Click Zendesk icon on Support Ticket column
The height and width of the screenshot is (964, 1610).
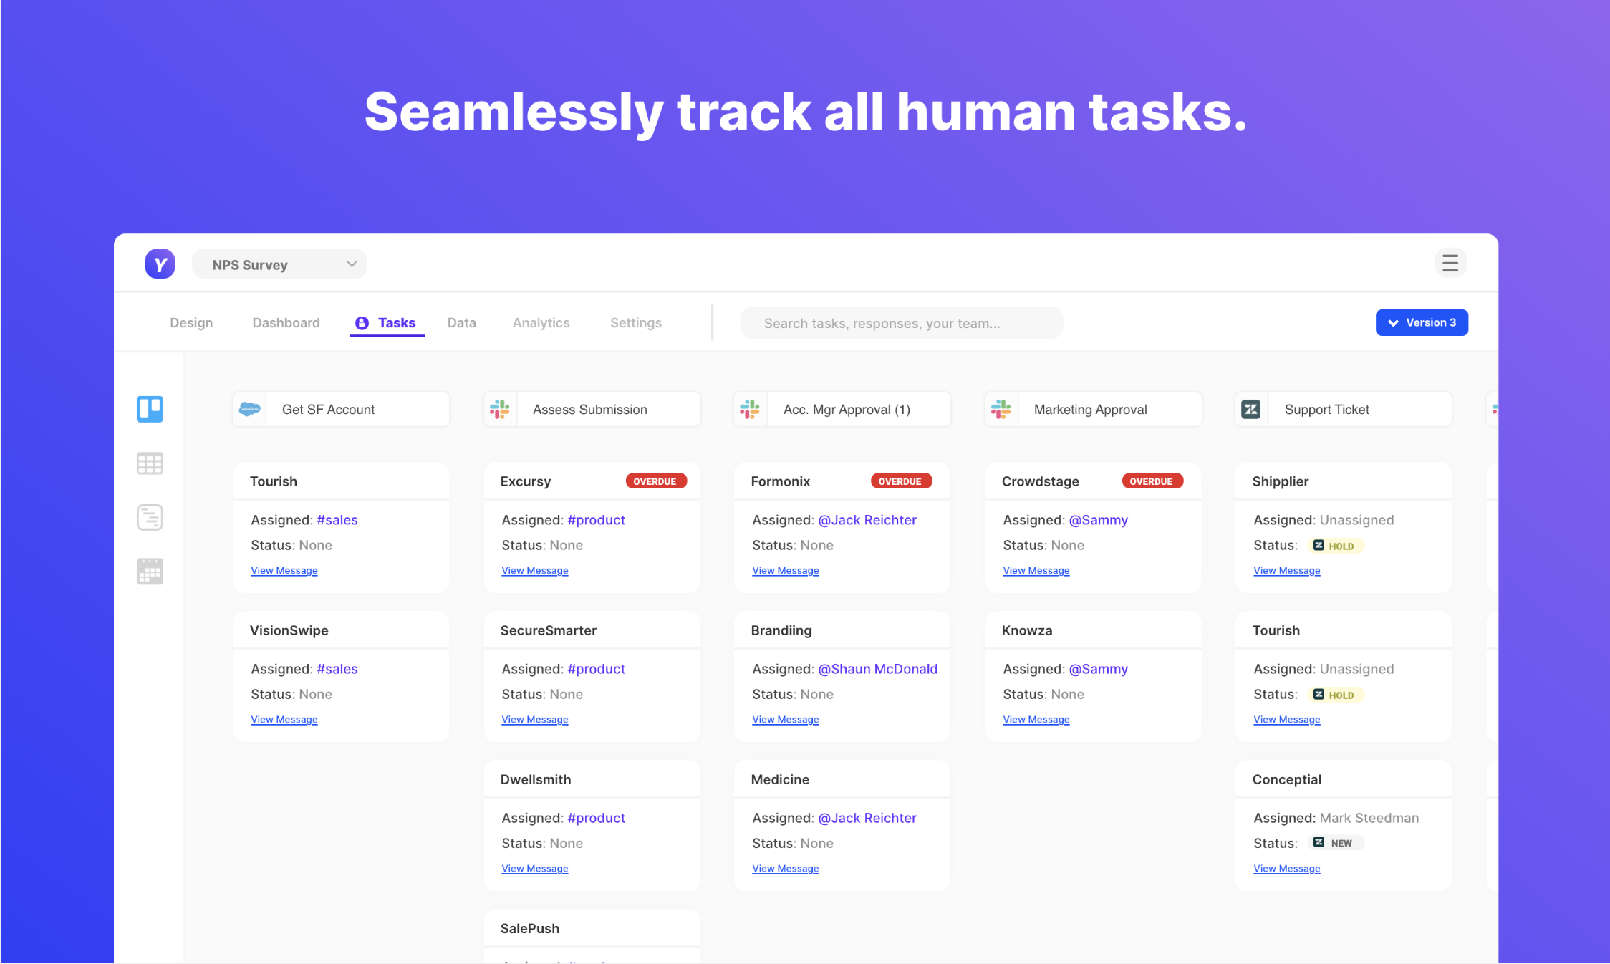click(x=1250, y=409)
